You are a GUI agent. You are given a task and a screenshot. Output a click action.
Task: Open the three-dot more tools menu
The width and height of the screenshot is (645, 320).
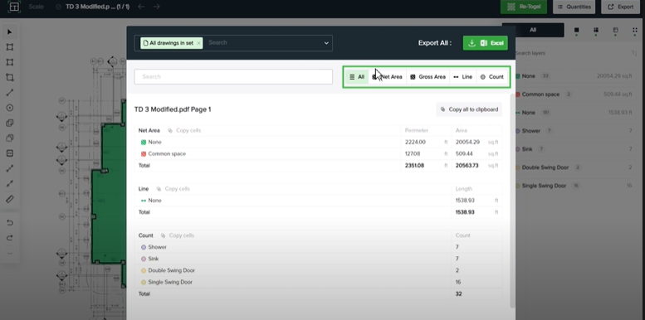[x=10, y=253]
